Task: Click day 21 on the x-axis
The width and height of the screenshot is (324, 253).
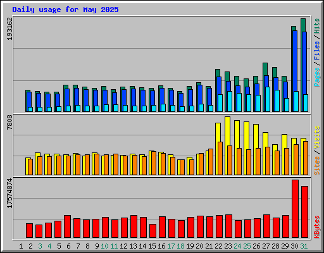Action: (209, 246)
